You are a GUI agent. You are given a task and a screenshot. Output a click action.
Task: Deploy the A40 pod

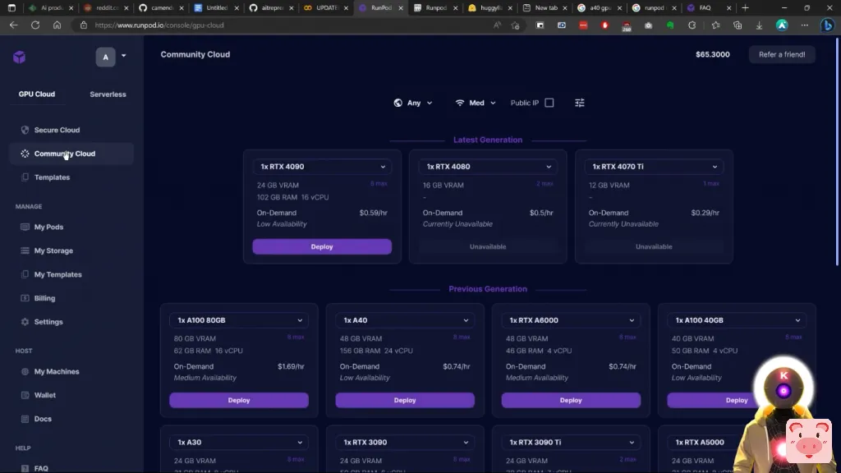click(405, 400)
